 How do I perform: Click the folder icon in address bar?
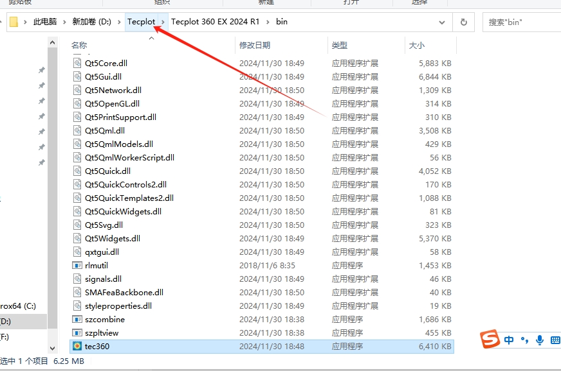point(15,22)
